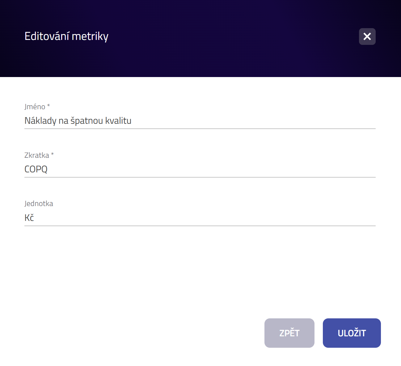Close the Editování metriky dialog
Image resolution: width=401 pixels, height=366 pixels.
click(367, 37)
